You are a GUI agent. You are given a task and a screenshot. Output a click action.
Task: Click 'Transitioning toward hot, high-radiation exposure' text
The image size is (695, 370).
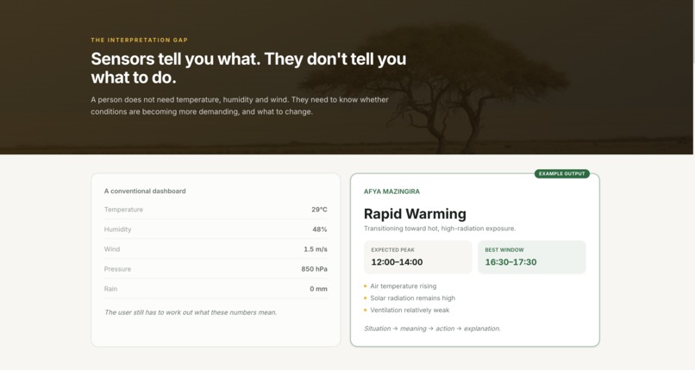point(440,229)
